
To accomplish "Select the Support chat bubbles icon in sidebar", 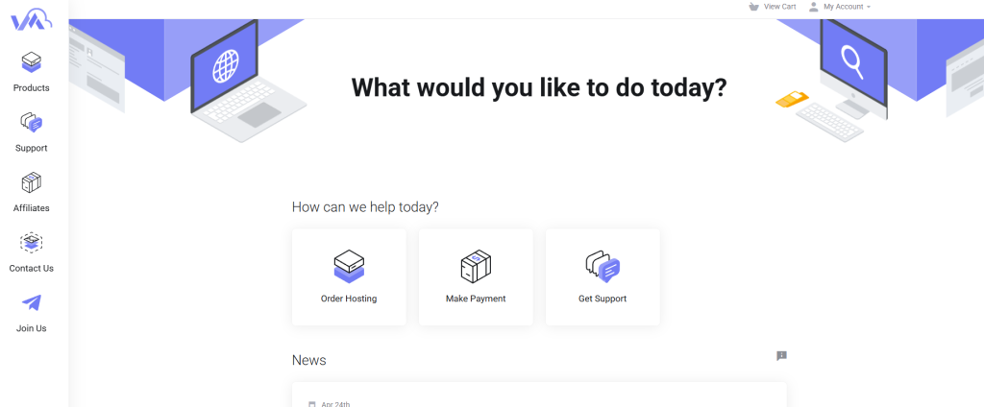I will pos(32,122).
